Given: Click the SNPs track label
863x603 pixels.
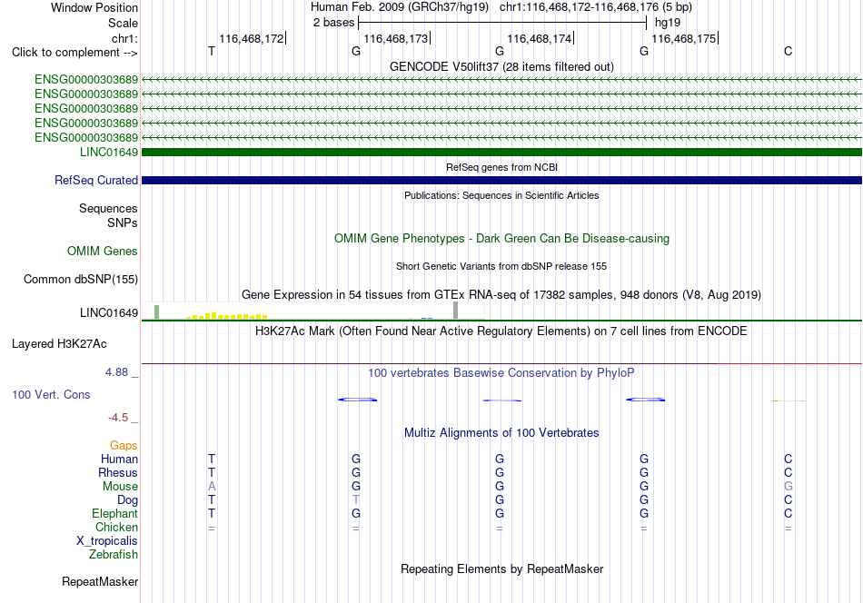Looking at the screenshot, I should pyautogui.click(x=123, y=222).
